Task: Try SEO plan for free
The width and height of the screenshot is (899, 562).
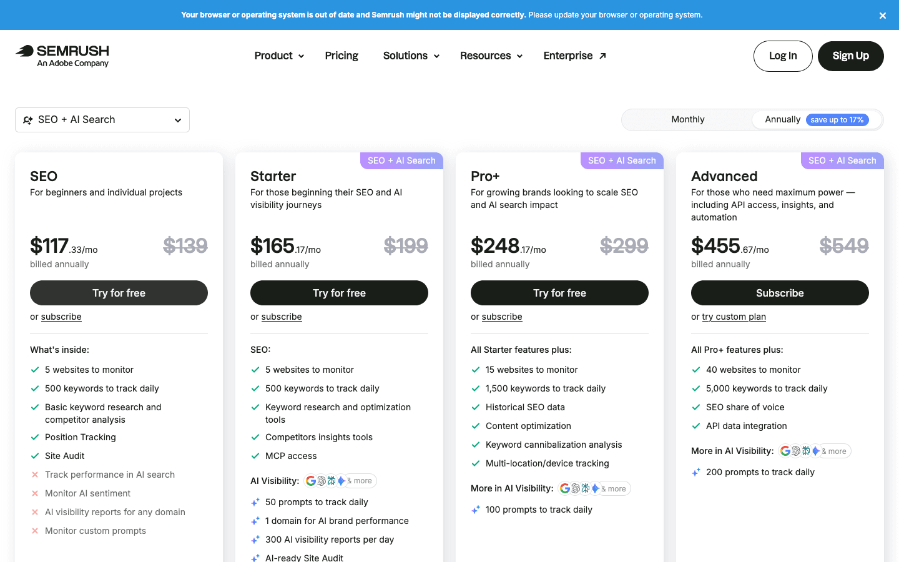Action: click(x=119, y=293)
